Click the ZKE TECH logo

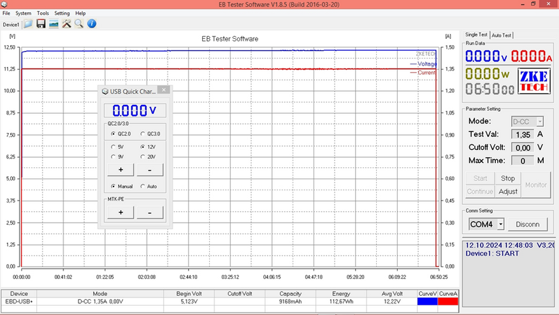point(533,82)
